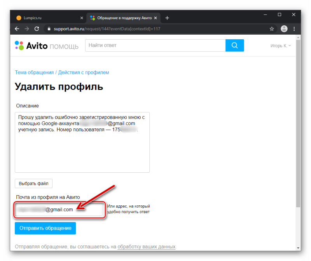This screenshot has width=311, height=261.
Task: Click the Почта из профиля email field
Action: coord(59,210)
